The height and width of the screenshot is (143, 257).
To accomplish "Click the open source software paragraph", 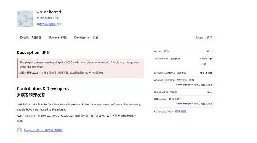I will (x=79, y=107).
